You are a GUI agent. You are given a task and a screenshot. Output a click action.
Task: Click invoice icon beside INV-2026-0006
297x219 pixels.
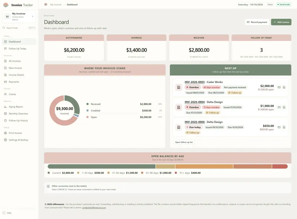(179, 127)
